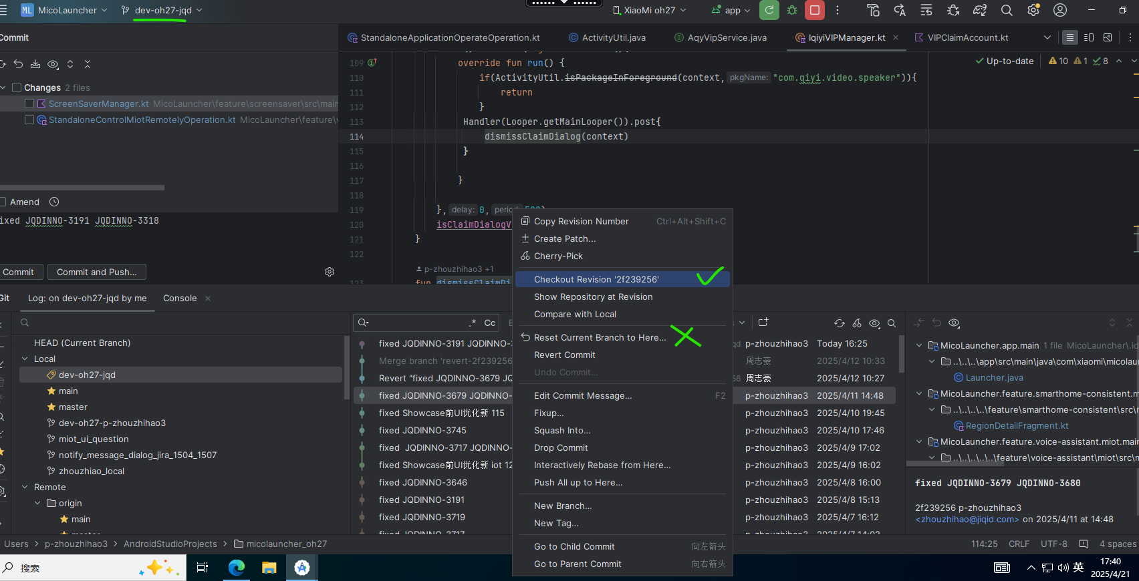
Task: Click Cherry-Pick icon in Git log toolbar
Action: pos(857,323)
